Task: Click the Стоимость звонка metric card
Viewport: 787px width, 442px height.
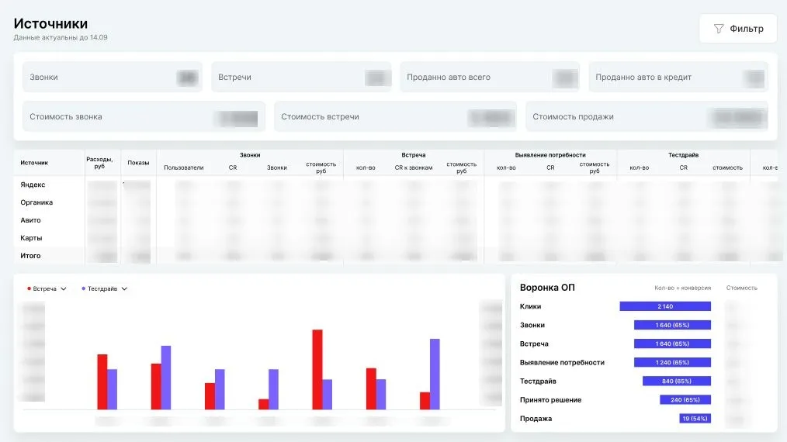Action: pos(144,117)
